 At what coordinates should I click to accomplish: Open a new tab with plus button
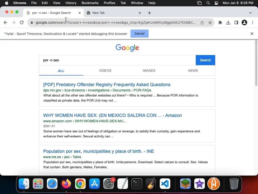tap(149, 13)
